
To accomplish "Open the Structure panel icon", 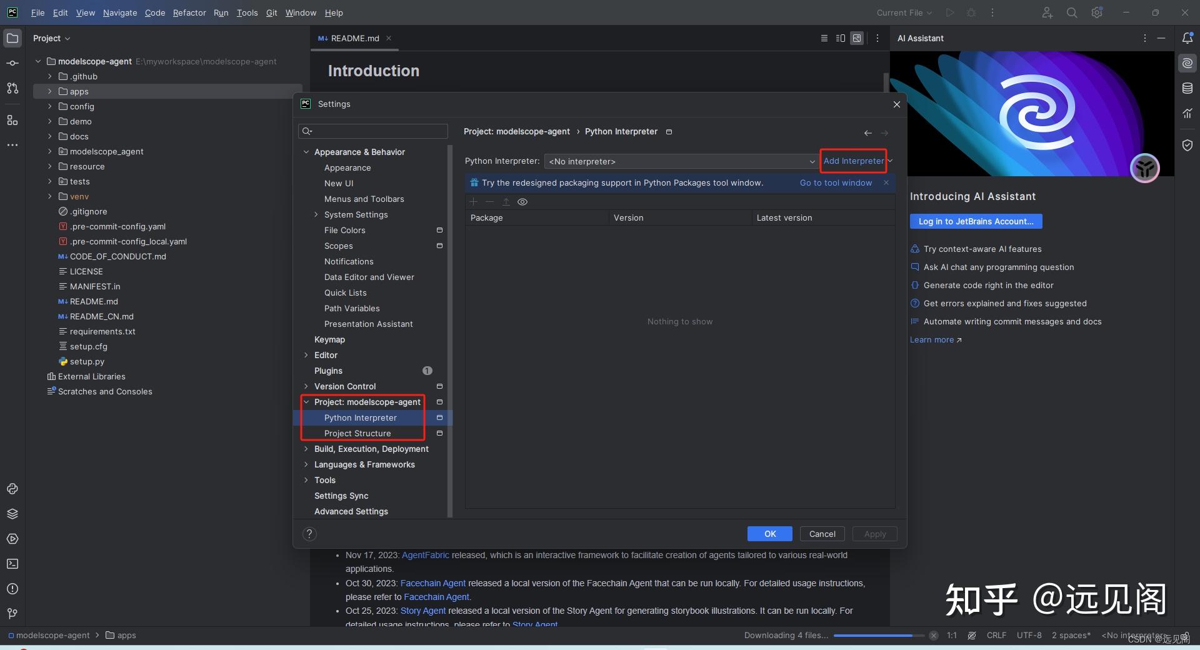I will click(x=12, y=121).
